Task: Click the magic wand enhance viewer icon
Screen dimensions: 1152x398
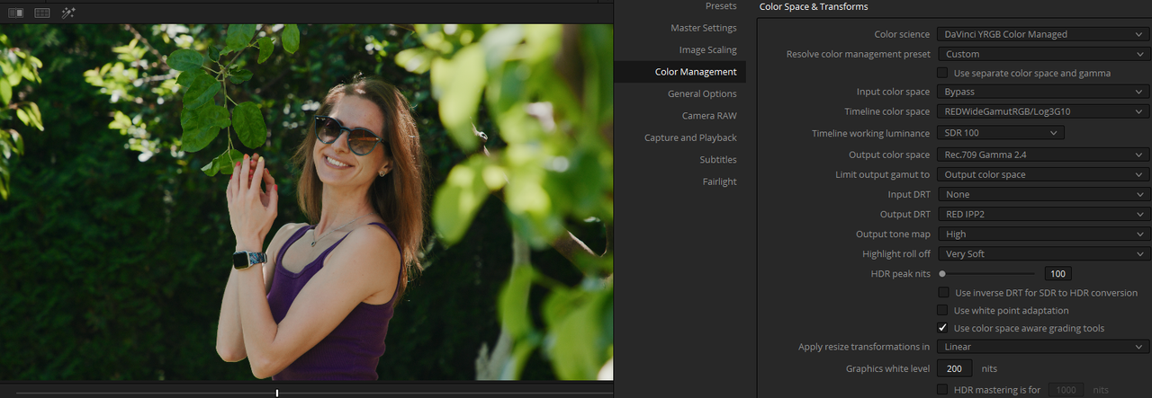Action: point(68,13)
